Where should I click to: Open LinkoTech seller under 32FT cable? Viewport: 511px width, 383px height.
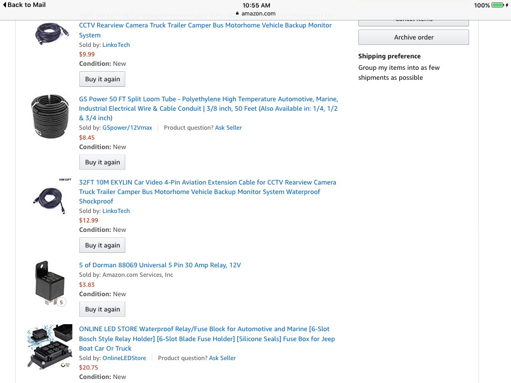[x=116, y=211]
